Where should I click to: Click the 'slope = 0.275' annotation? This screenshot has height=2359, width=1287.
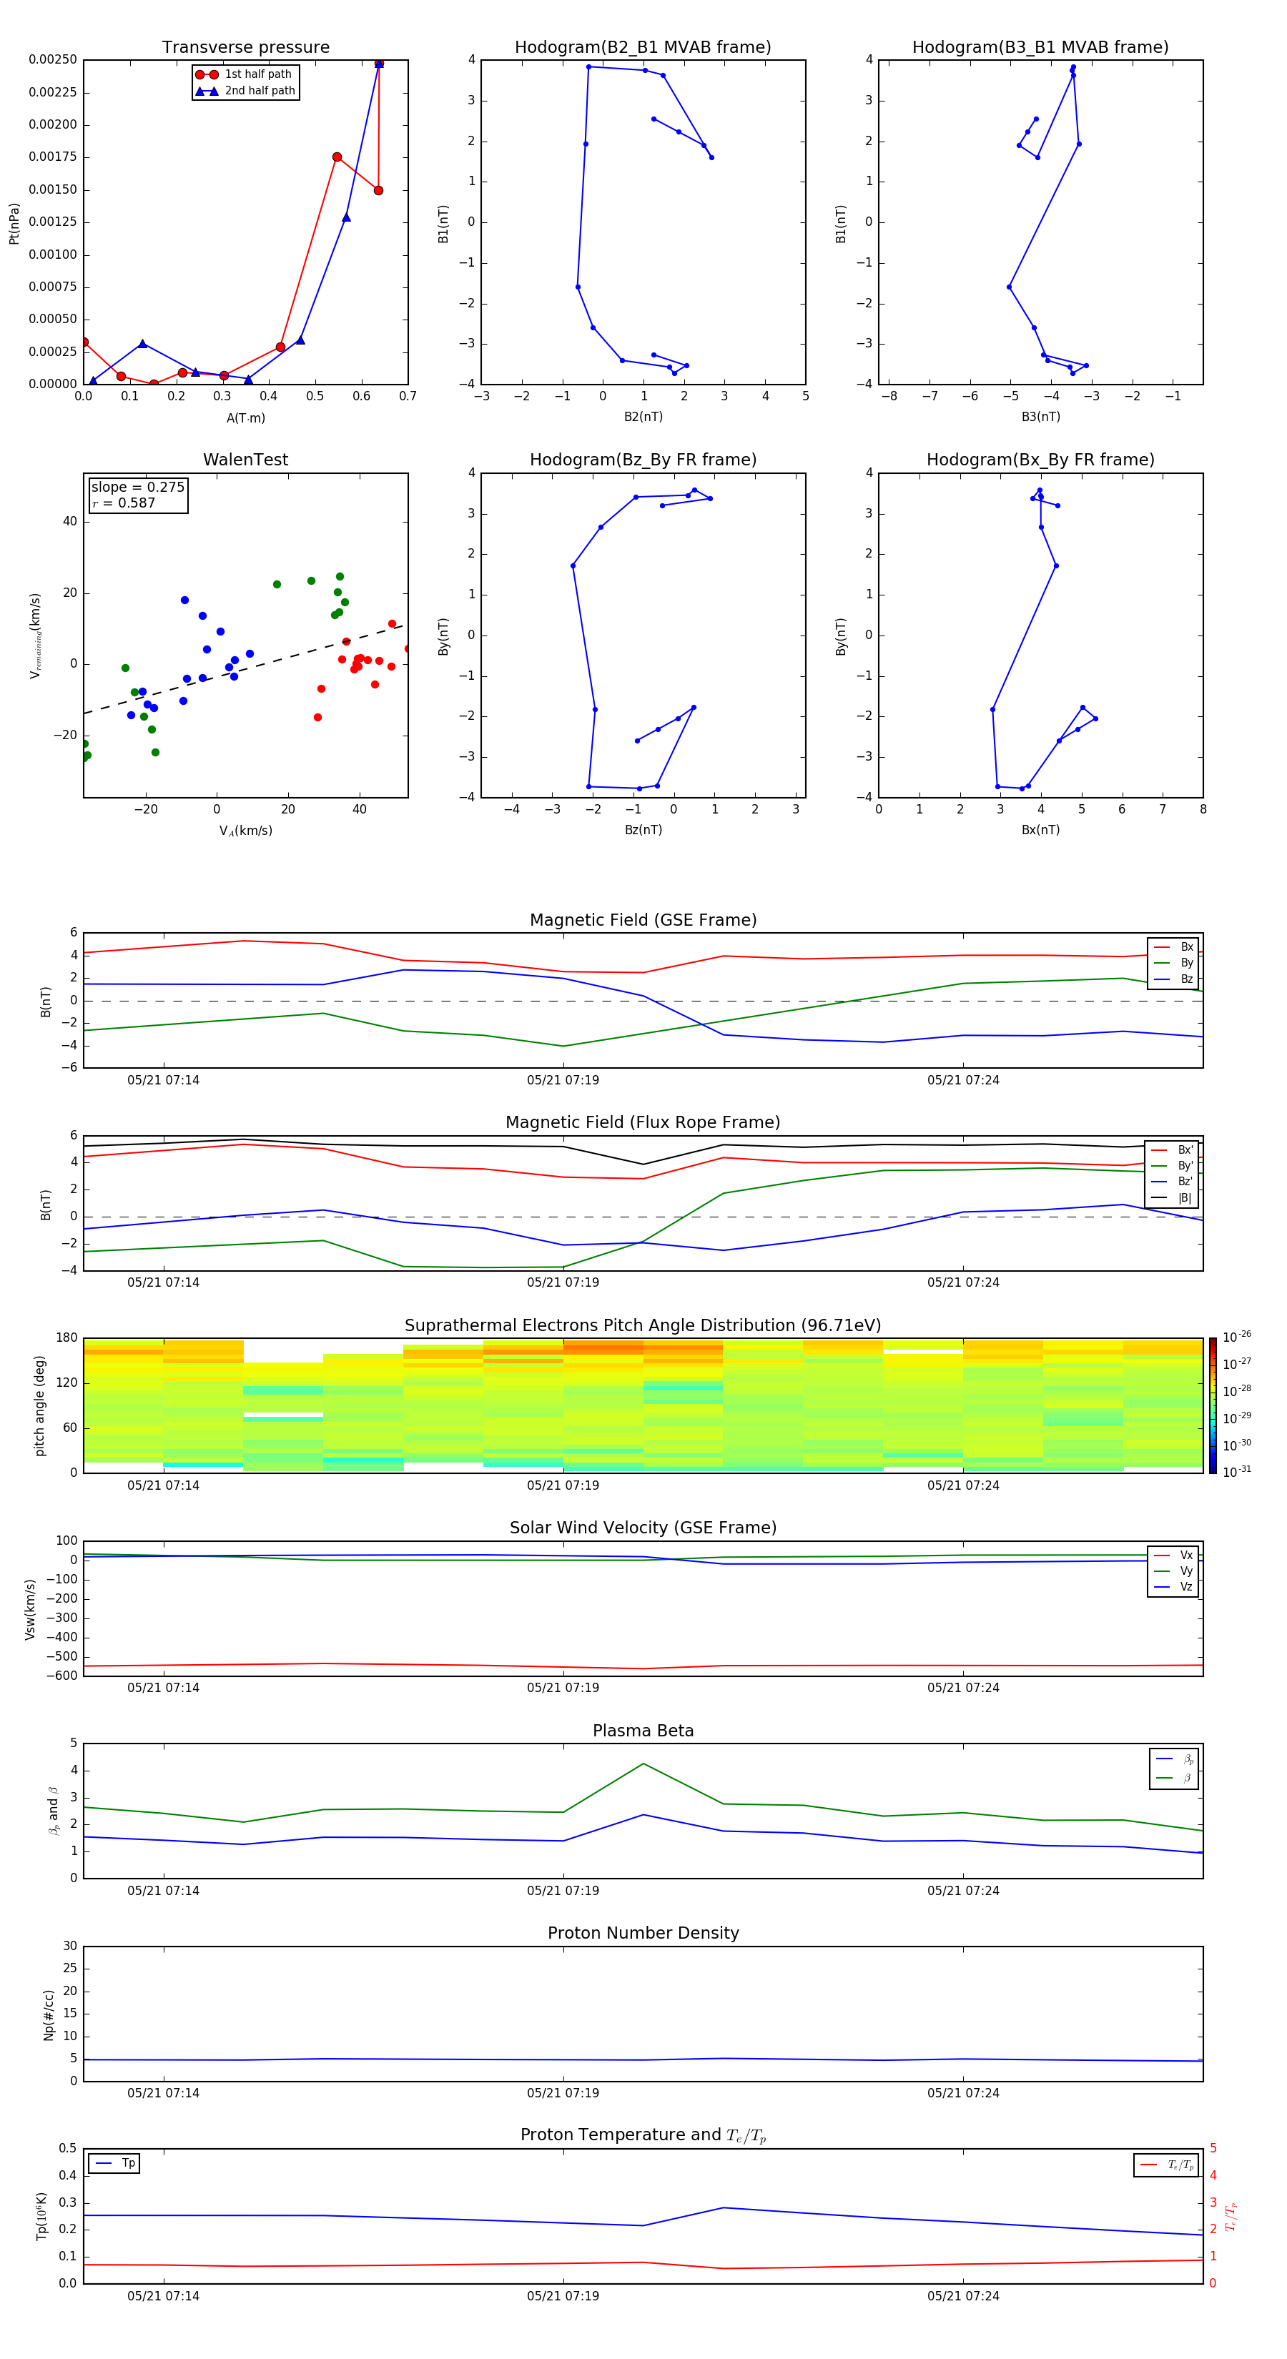(x=137, y=488)
